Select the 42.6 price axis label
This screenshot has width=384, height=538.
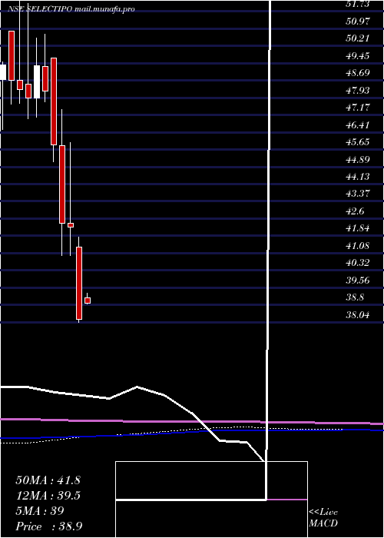[x=355, y=211]
